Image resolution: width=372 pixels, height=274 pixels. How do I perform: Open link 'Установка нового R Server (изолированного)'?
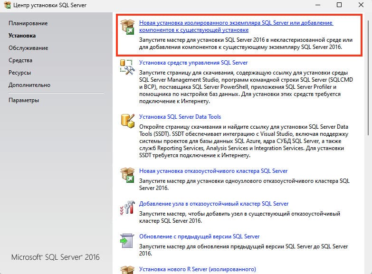tap(197, 269)
